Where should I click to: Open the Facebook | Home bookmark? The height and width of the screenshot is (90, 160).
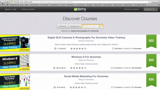(x=140, y=5)
